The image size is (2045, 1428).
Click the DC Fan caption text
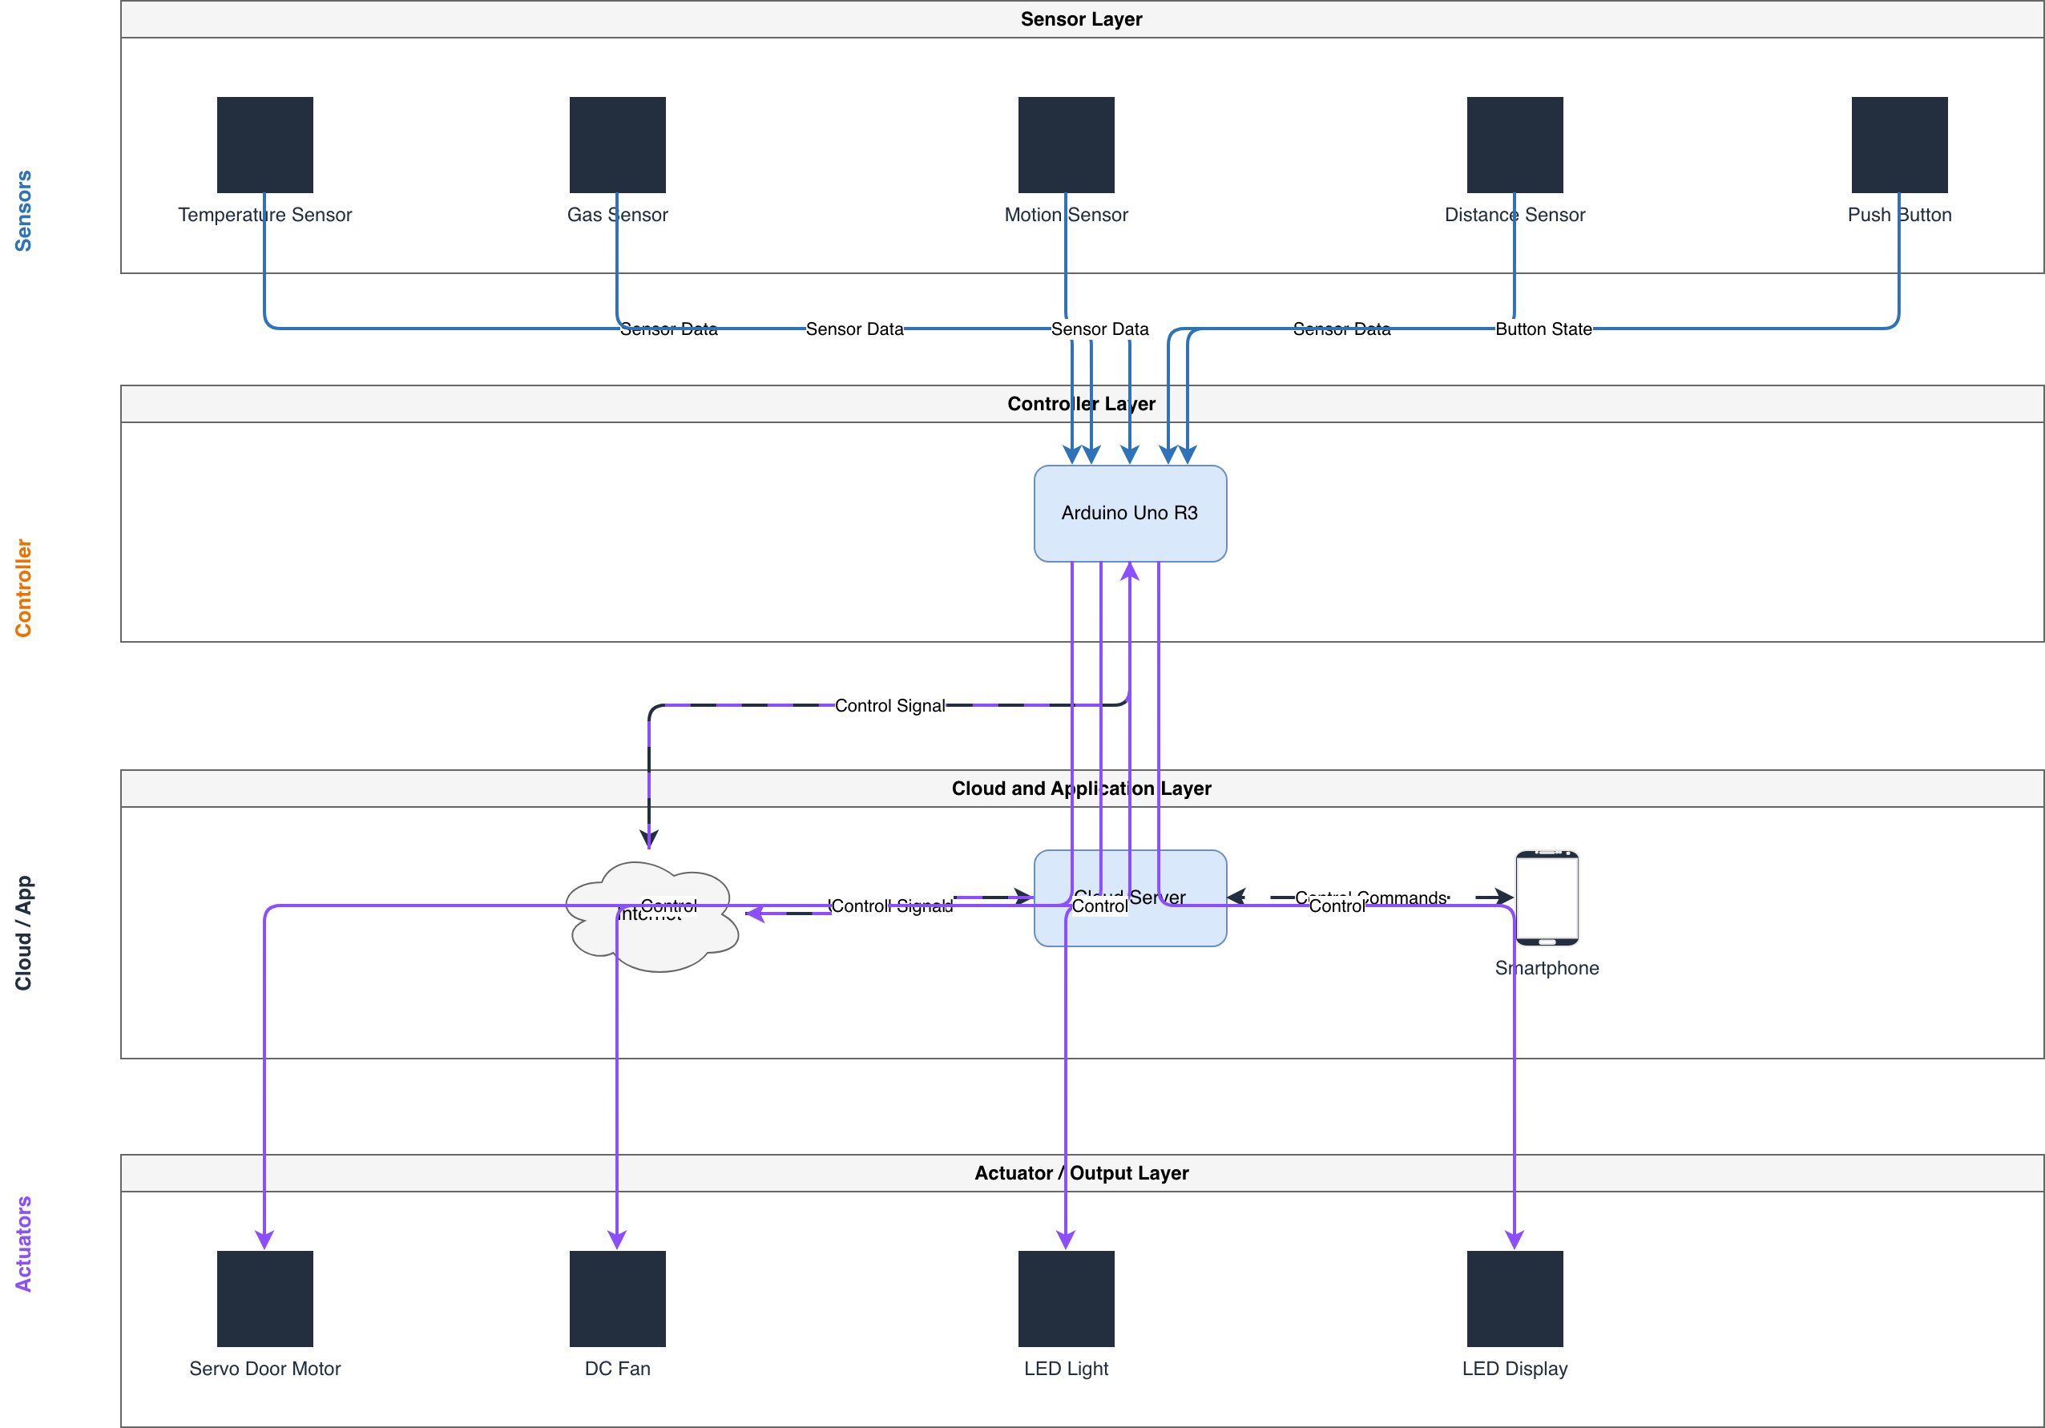[x=617, y=1370]
